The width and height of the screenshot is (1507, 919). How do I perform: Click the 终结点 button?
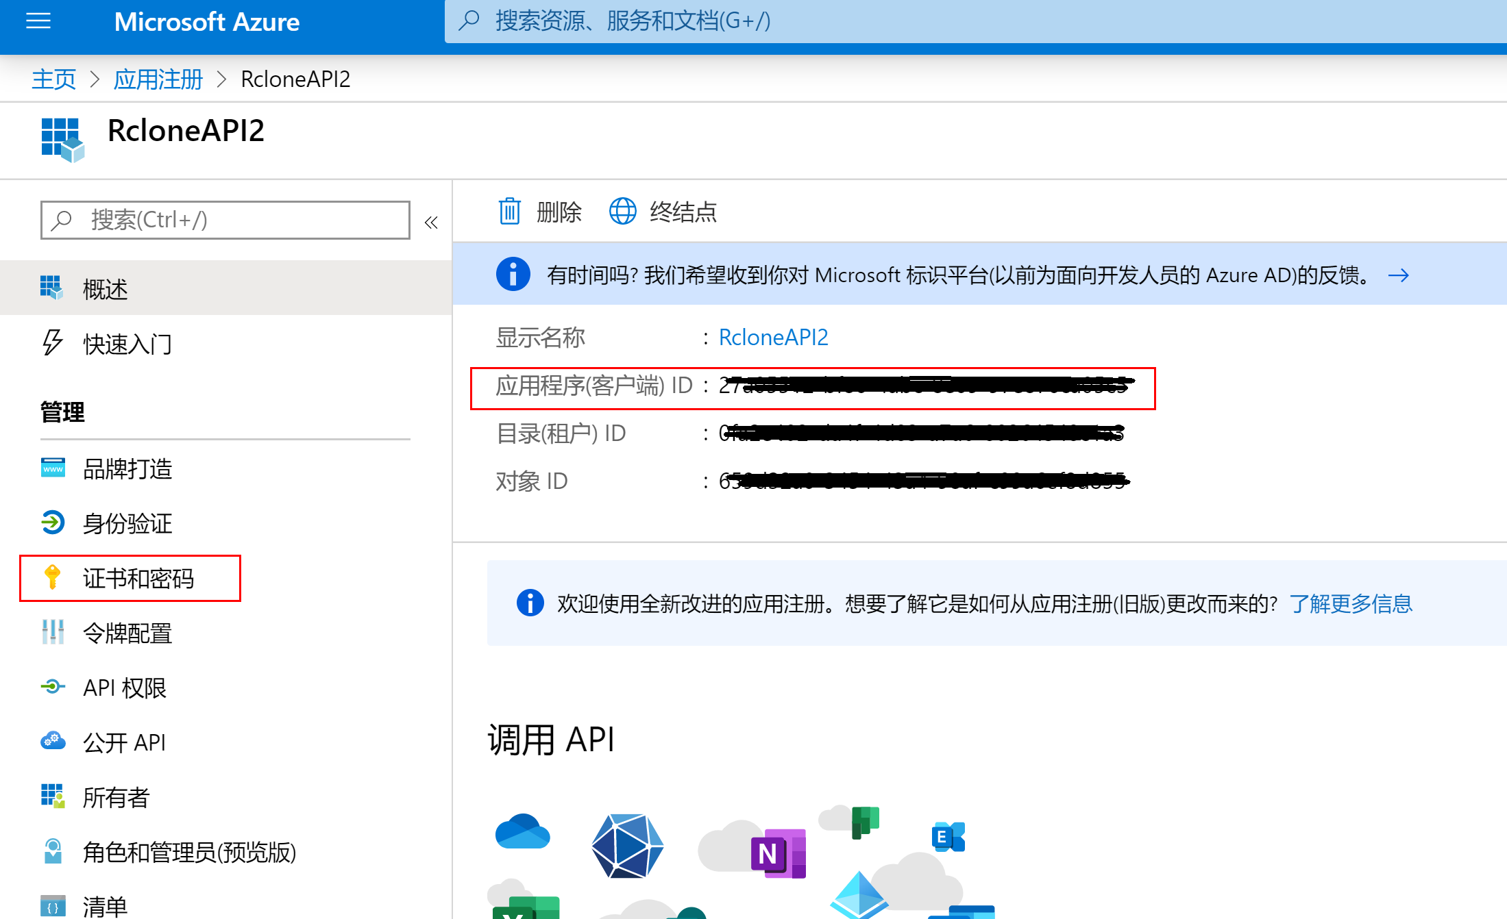point(663,212)
